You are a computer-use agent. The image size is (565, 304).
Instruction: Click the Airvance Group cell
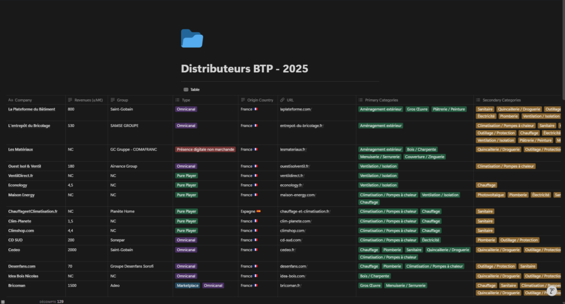tap(140, 167)
